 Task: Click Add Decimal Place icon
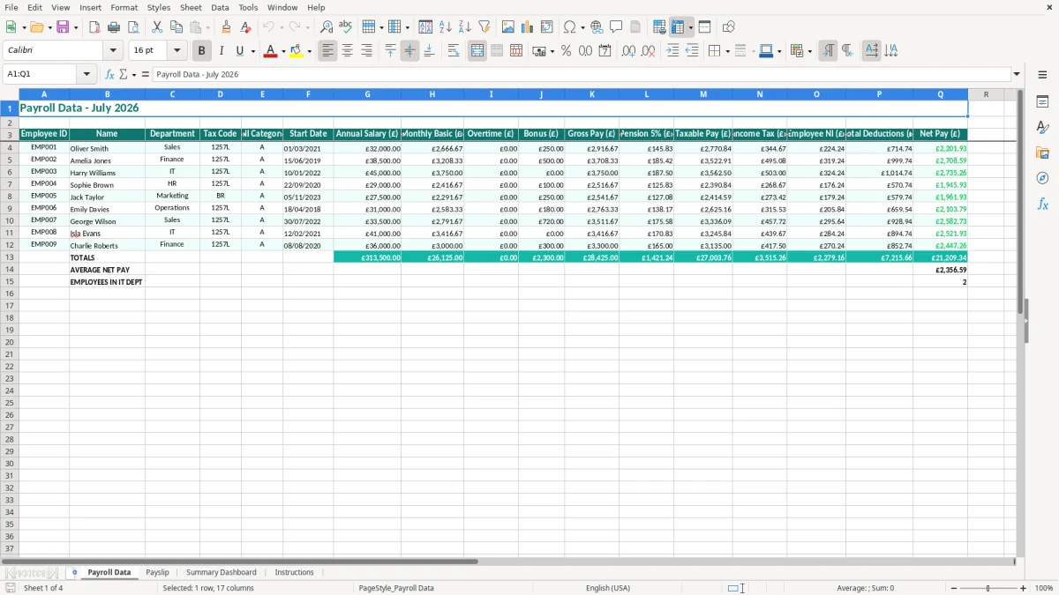(x=628, y=51)
